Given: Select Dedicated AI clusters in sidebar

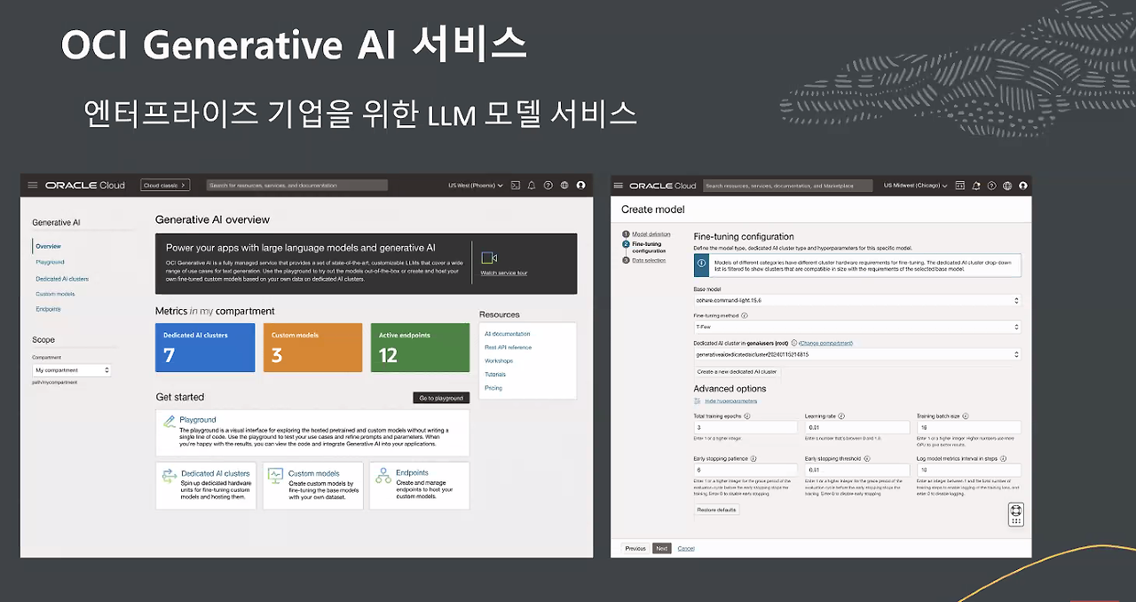Looking at the screenshot, I should (x=62, y=279).
